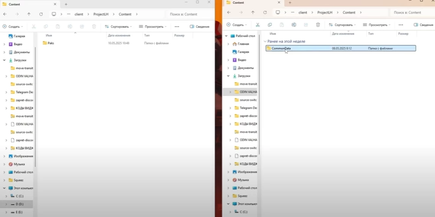This screenshot has height=217, width=435.
Task: Open a new tab in the left window
Action: click(x=66, y=4)
